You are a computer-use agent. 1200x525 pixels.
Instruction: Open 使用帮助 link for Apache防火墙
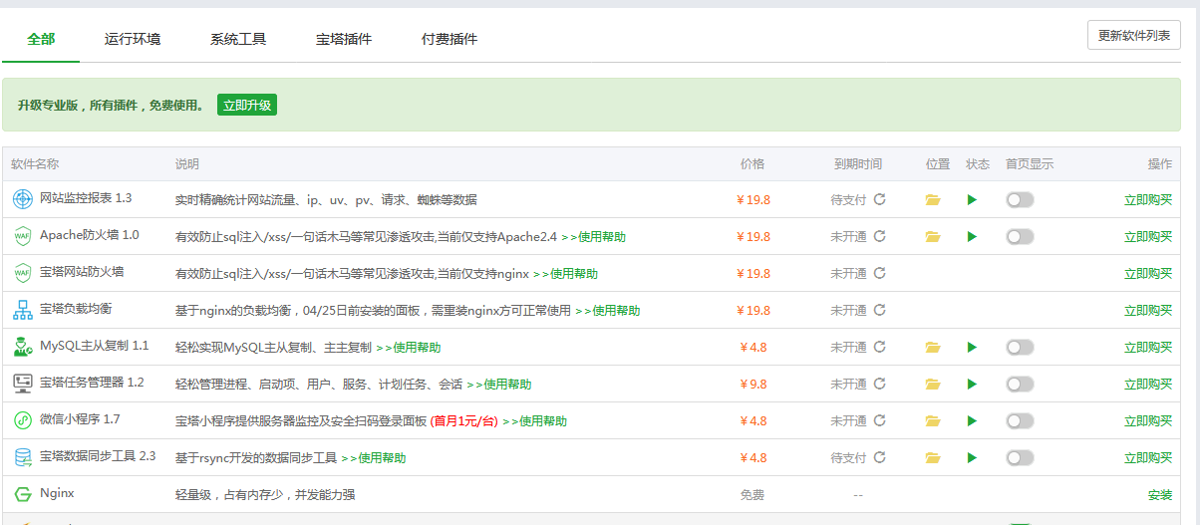tap(594, 237)
